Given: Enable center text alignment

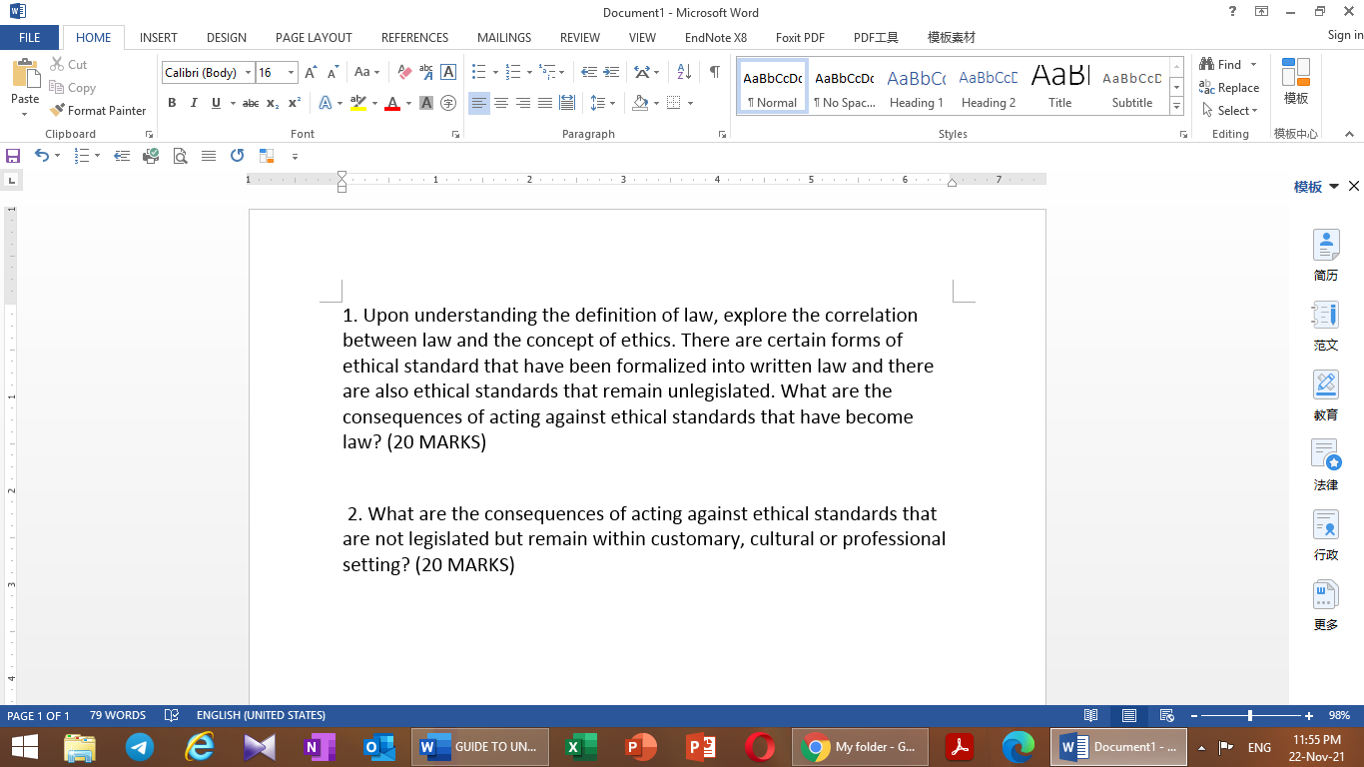Looking at the screenshot, I should point(500,103).
